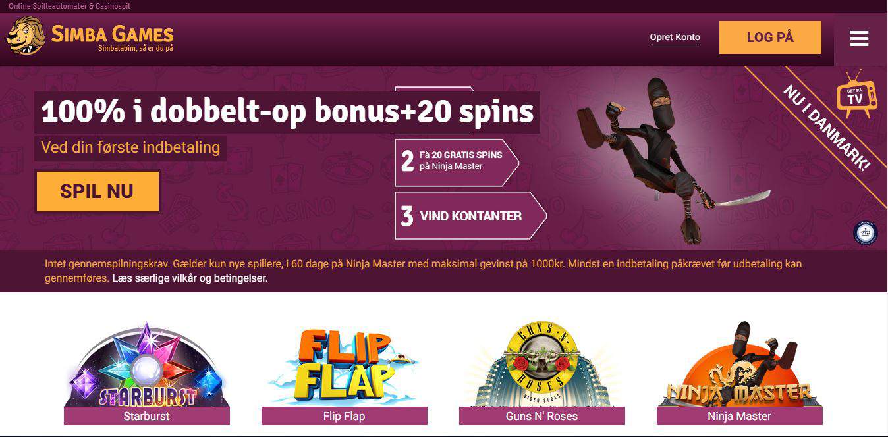
Task: Click the Flip Flap title label
Action: pyautogui.click(x=344, y=416)
